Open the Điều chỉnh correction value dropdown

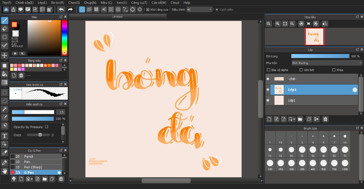[210, 9]
